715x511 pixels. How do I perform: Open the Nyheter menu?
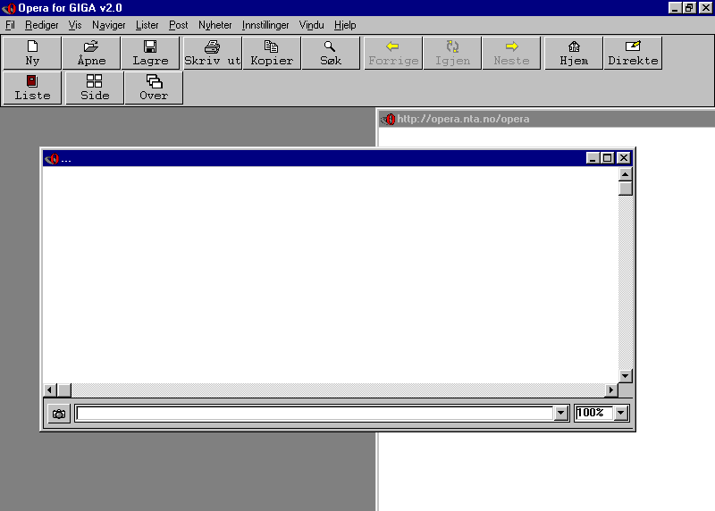(x=214, y=25)
